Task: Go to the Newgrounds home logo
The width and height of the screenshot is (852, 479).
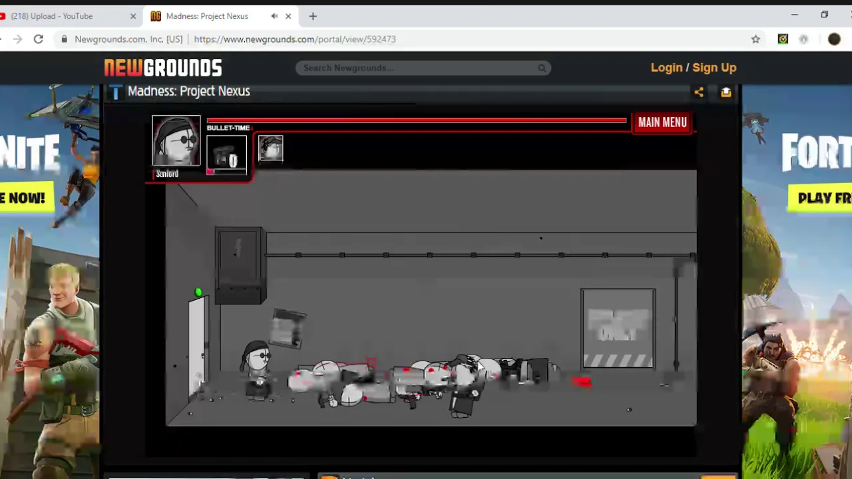Action: [163, 68]
